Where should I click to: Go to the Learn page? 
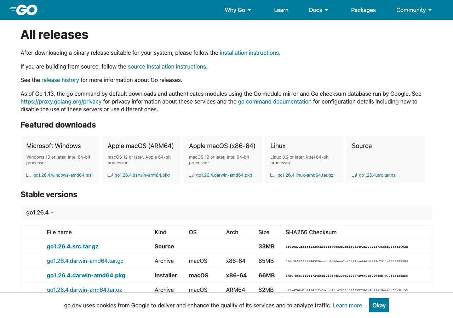(281, 10)
